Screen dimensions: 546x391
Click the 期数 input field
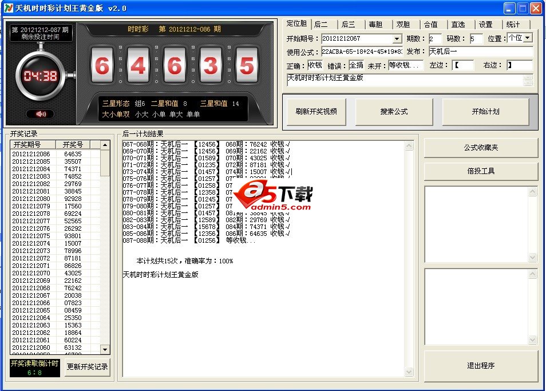435,39
